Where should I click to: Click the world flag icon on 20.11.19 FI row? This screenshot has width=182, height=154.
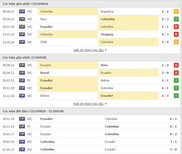[22, 126]
